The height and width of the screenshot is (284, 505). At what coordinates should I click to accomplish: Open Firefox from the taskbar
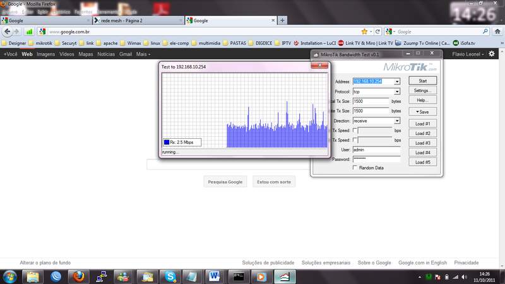tap(78, 277)
